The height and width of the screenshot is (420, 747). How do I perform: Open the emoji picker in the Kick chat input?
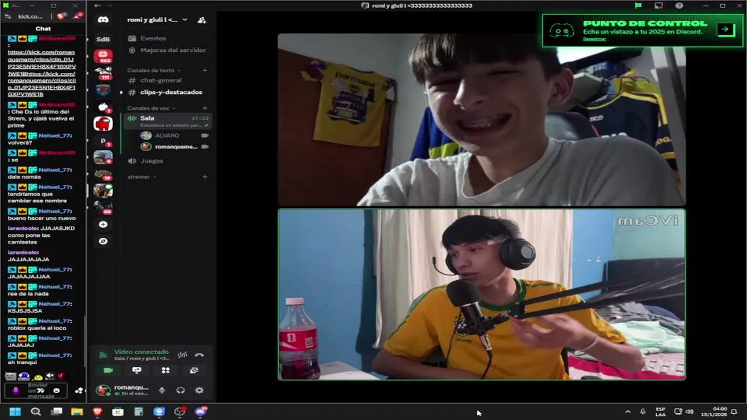[x=57, y=390]
